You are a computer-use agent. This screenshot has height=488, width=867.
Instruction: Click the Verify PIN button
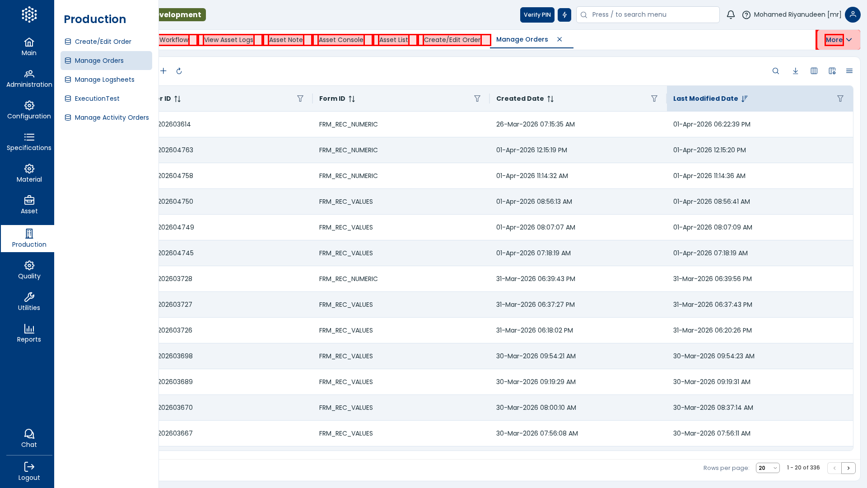pyautogui.click(x=537, y=14)
